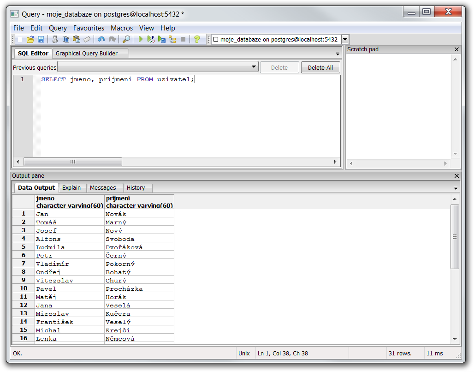Open Find with the magnifying glass icon
The width and height of the screenshot is (474, 372).
[x=126, y=40]
